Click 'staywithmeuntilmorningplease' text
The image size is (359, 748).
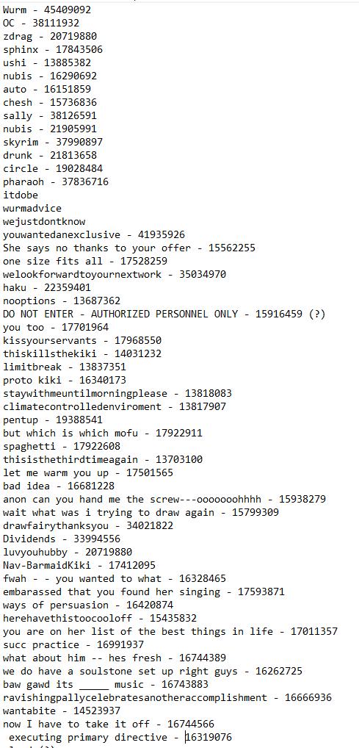[85, 394]
